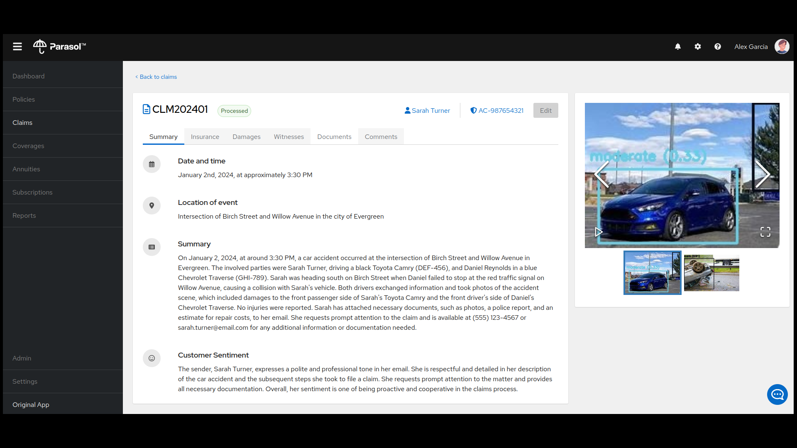Open the hamburger navigation menu
Image resolution: width=797 pixels, height=448 pixels.
point(17,46)
